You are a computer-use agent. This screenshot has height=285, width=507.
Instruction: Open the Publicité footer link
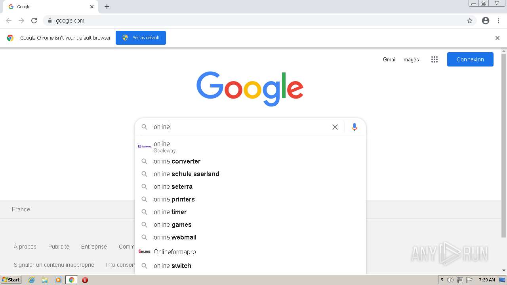(x=59, y=247)
